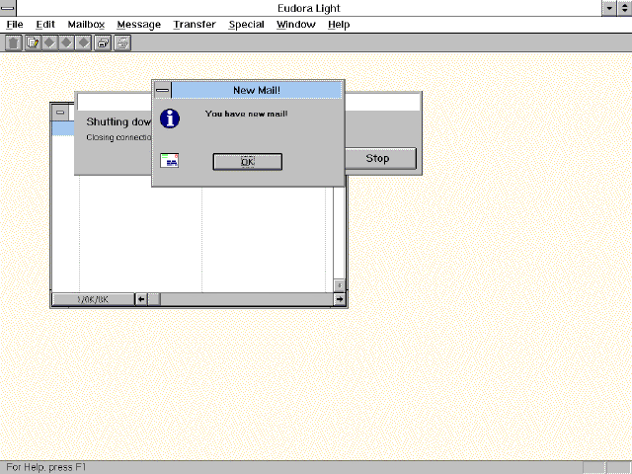This screenshot has height=474, width=632.
Task: Open the Edit menu
Action: (45, 25)
